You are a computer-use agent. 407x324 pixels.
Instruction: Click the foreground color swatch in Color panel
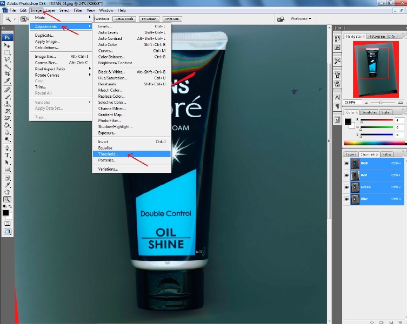coord(348,121)
